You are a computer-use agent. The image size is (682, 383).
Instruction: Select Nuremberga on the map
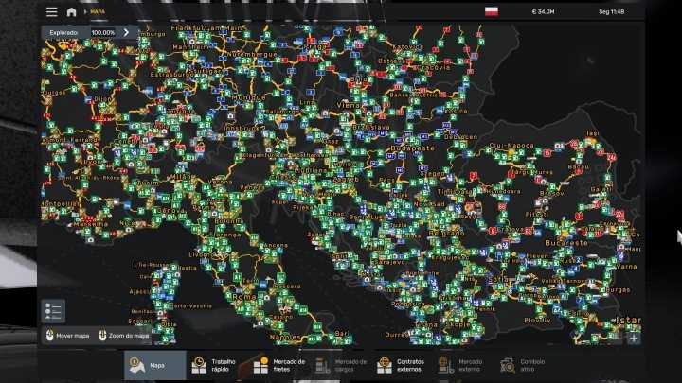(252, 55)
